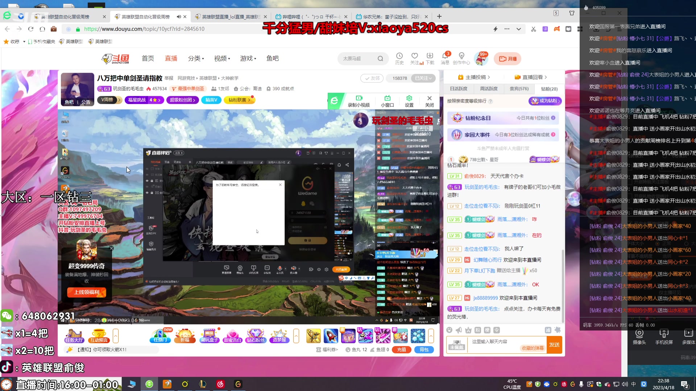The image size is (696, 391).
Task: Click the megaphone icon in chat toolbar
Action: [x=459, y=330]
